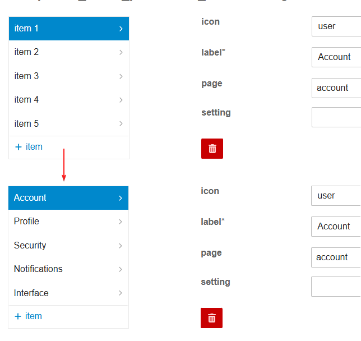Screen dimensions: 361x341
Task: Focus the lower page field with account
Action: (x=336, y=257)
